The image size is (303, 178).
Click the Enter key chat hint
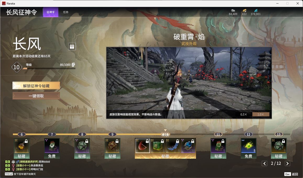pos(9,174)
